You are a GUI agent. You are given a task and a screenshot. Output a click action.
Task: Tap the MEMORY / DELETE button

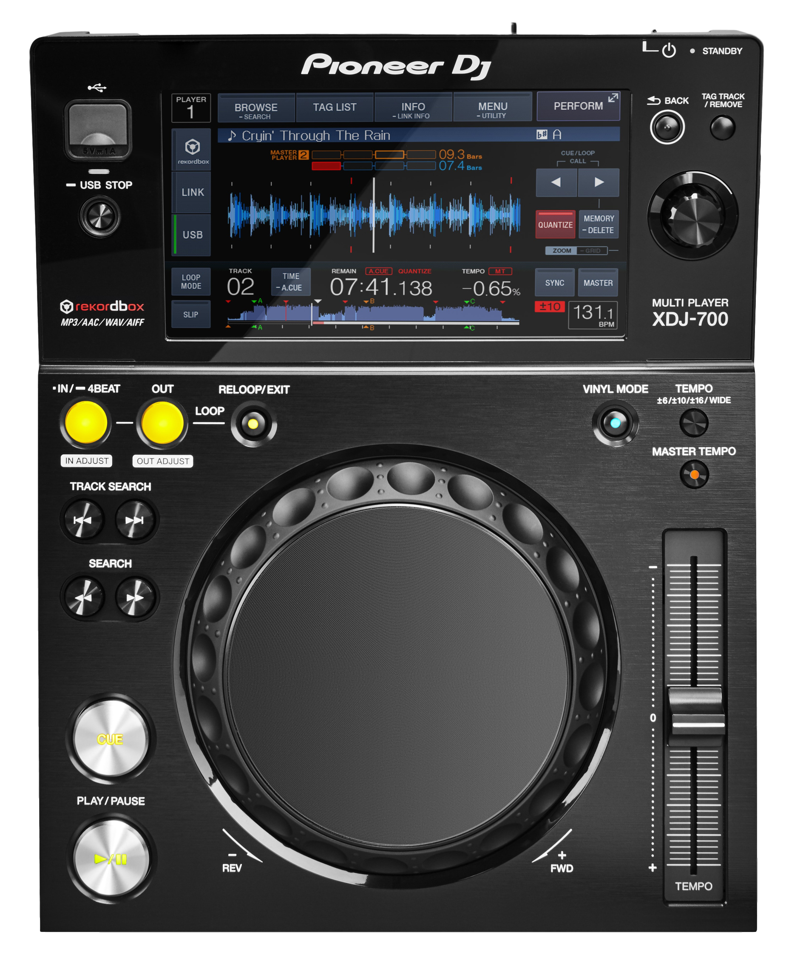click(599, 224)
